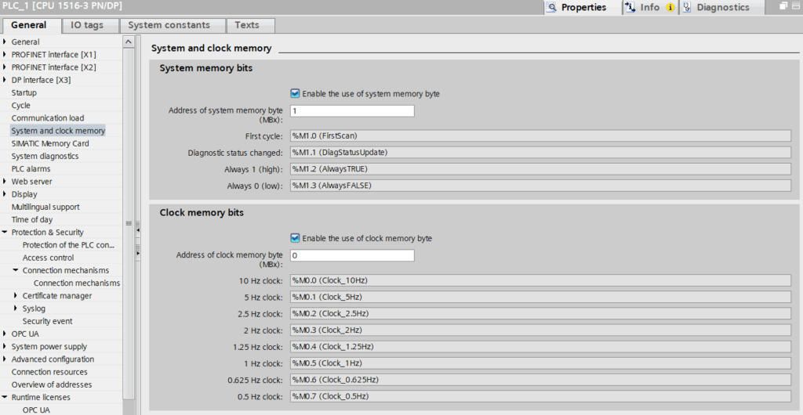803x415 pixels.
Task: Select SIMATIC Memory Card in the tree
Action: (x=50, y=143)
